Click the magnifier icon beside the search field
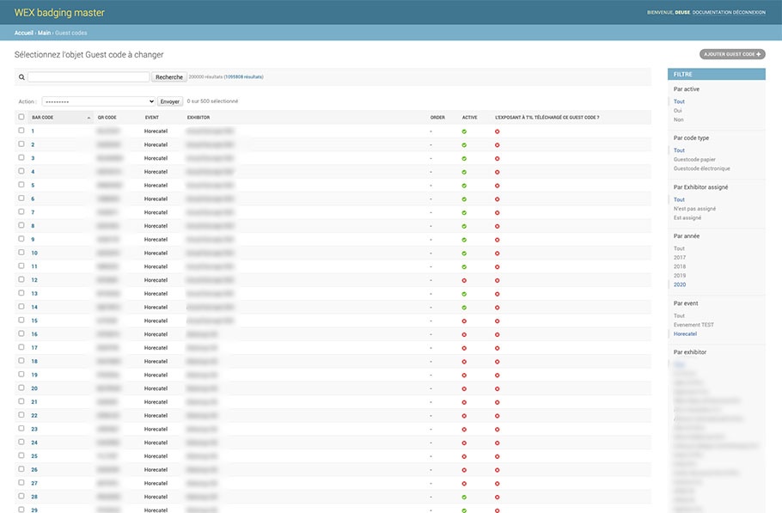This screenshot has width=782, height=513. point(21,77)
